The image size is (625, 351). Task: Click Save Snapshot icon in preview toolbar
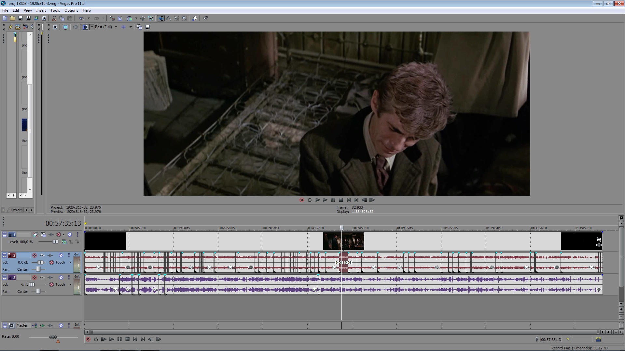(147, 27)
